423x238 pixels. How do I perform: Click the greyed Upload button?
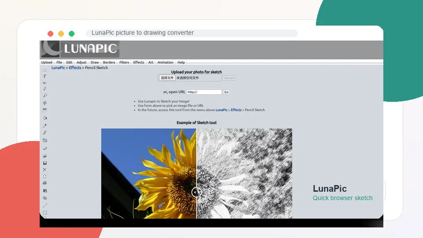point(229,78)
